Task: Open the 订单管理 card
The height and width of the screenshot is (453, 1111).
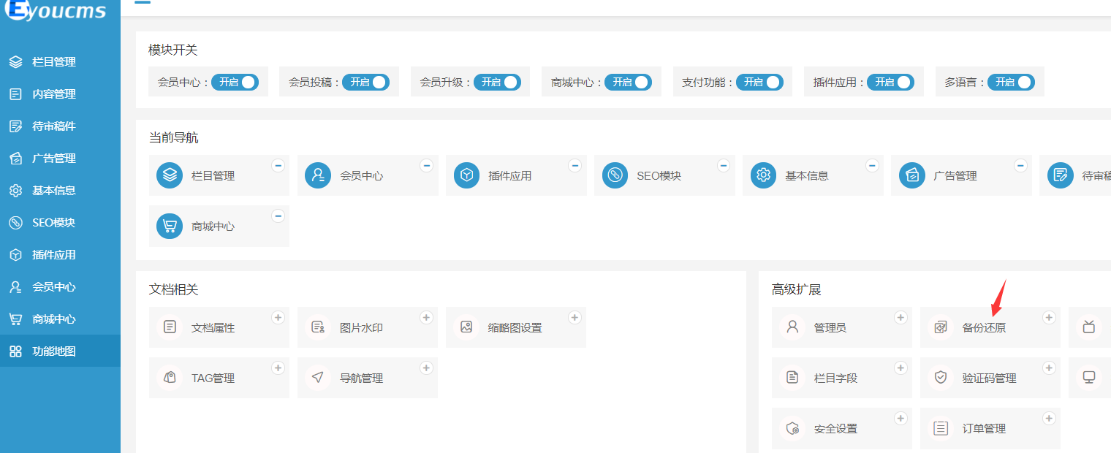Action: (x=984, y=429)
